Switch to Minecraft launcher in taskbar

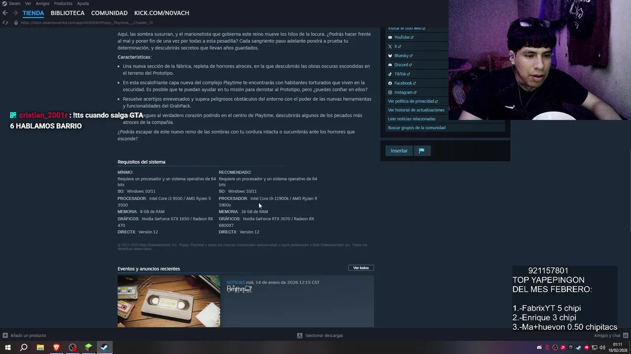tap(89, 348)
